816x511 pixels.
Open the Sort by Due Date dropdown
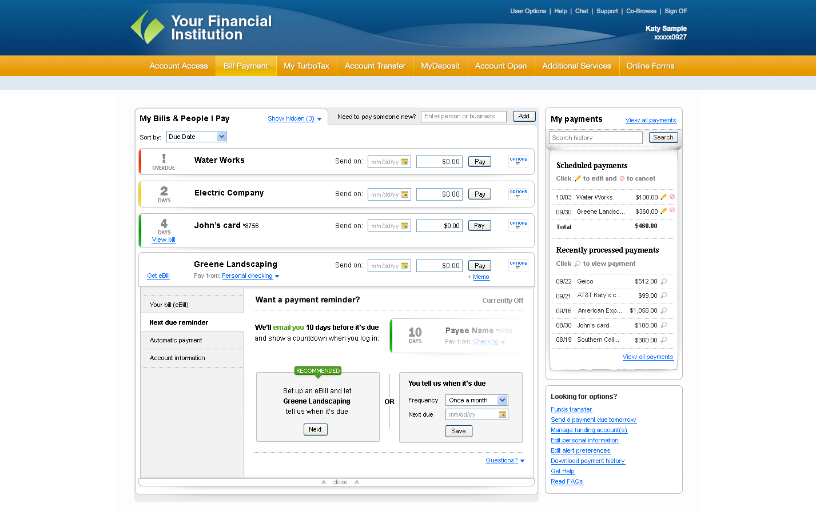(196, 137)
